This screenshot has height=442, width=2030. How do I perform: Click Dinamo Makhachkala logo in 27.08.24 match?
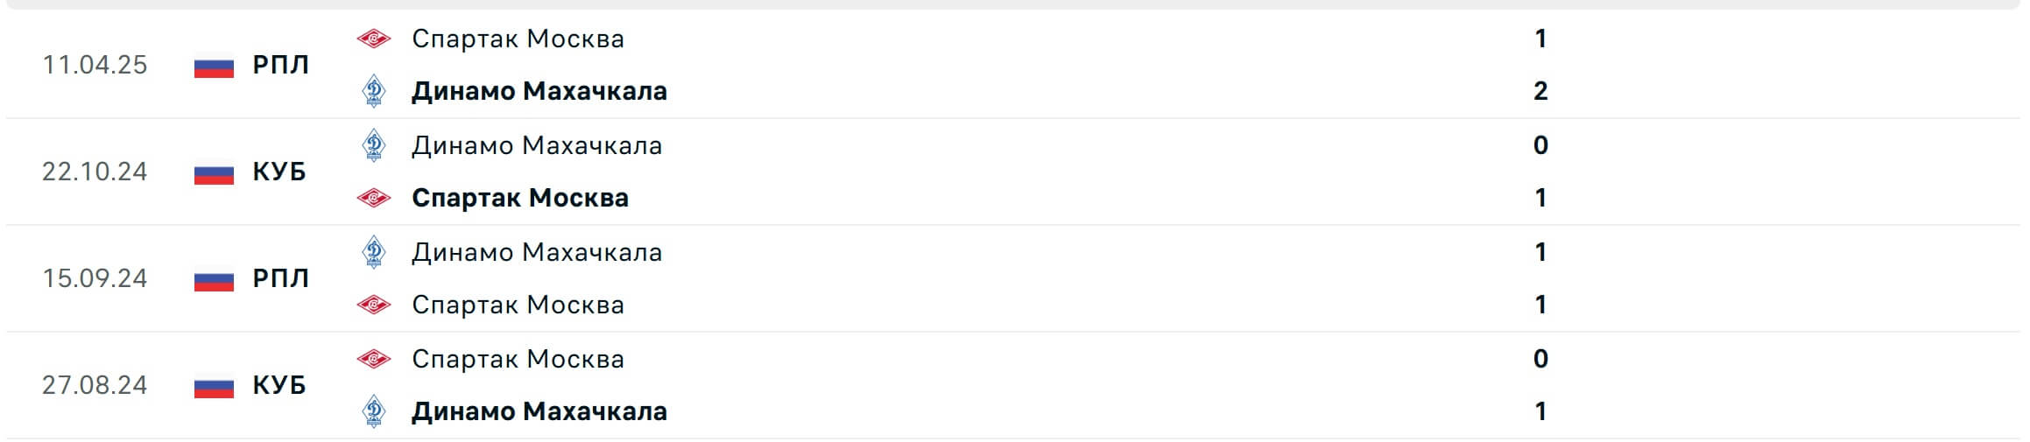[374, 411]
